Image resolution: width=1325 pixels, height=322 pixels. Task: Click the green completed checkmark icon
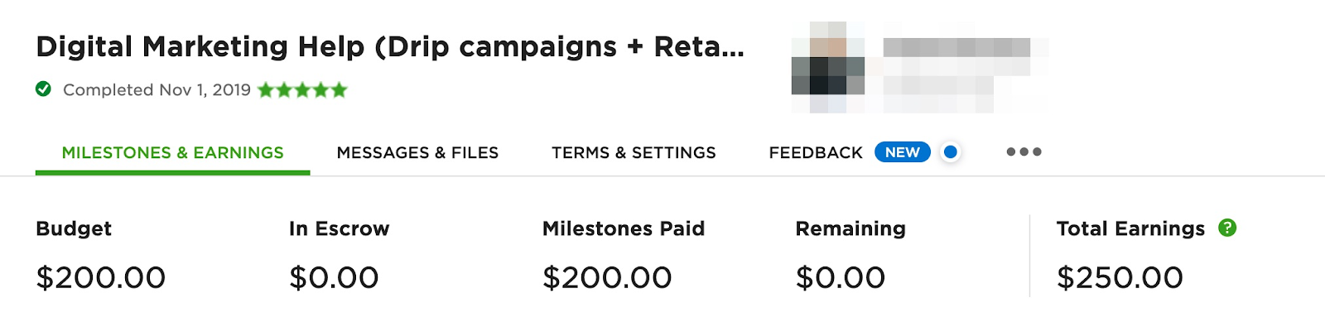[x=43, y=89]
